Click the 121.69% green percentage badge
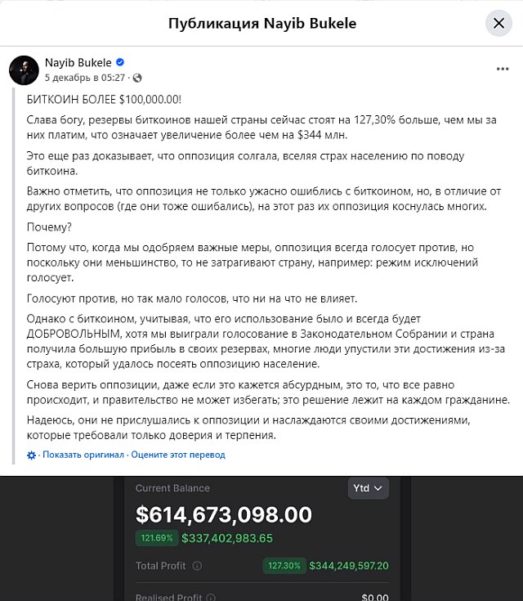Image resolution: width=523 pixels, height=601 pixels. pos(157,538)
